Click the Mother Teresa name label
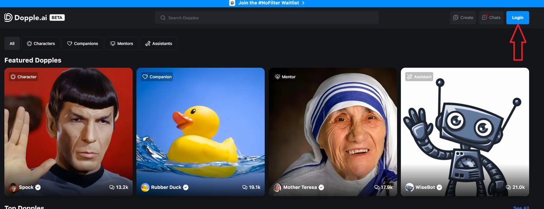544x209 pixels. point(300,187)
